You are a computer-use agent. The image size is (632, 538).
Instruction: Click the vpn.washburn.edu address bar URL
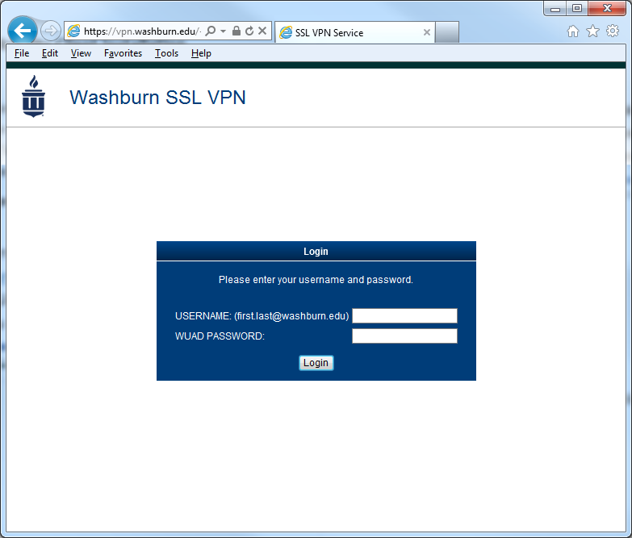(x=142, y=31)
